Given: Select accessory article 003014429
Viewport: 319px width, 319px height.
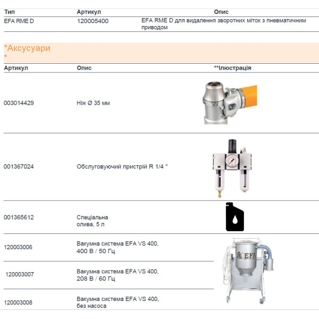Looking at the screenshot, I should point(19,103).
